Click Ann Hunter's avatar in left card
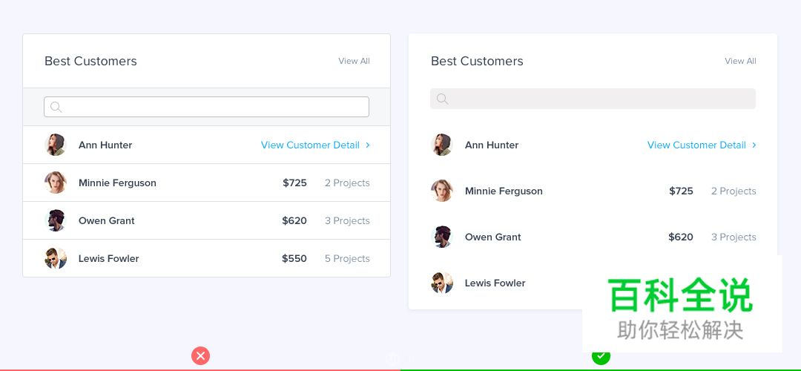 click(x=56, y=145)
